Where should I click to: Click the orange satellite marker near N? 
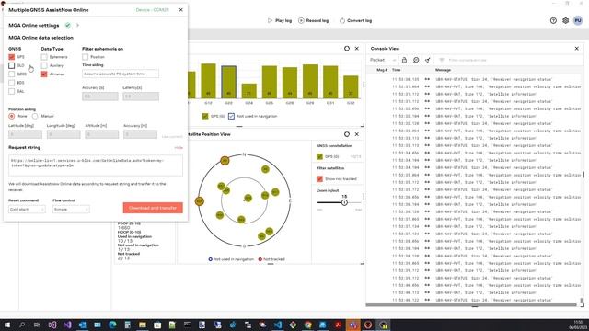225,161
